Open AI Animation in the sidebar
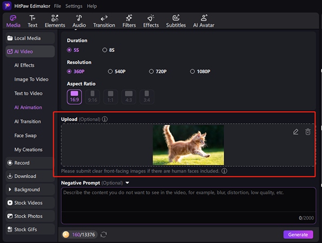Screen dimensions: 322x243 tap(28, 107)
